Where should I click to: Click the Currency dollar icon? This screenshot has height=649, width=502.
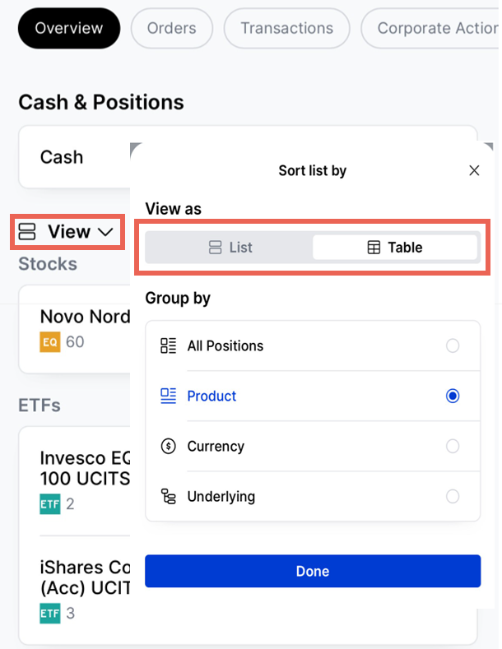click(x=169, y=446)
